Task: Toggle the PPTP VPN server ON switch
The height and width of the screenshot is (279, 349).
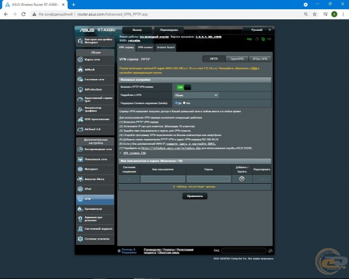Action: click(184, 87)
